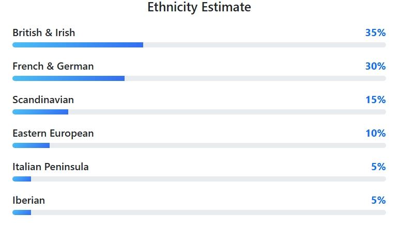Click the 35% value for British & Irish
The image size is (399, 230).
pyautogui.click(x=375, y=32)
